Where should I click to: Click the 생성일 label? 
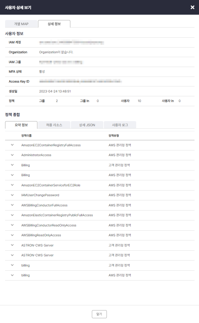[13, 91]
